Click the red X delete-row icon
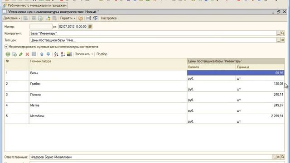Viewport: 290px width, 163px height. 27,54
